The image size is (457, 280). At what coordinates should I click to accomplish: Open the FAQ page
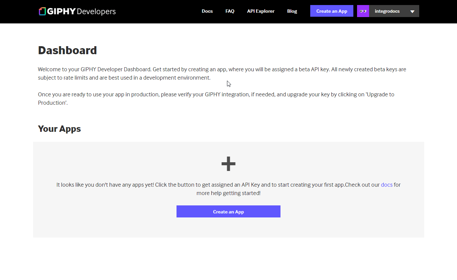pyautogui.click(x=230, y=11)
